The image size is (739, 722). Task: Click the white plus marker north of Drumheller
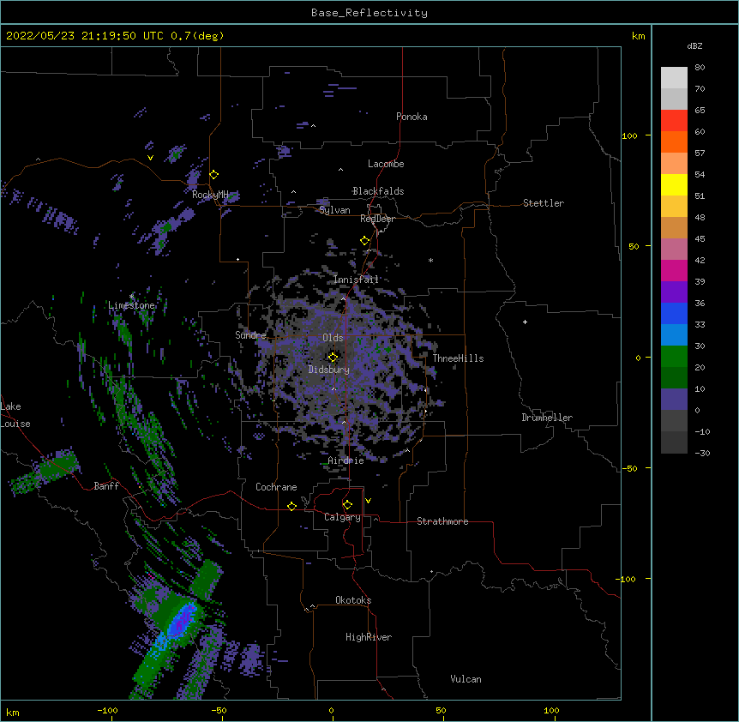[525, 322]
